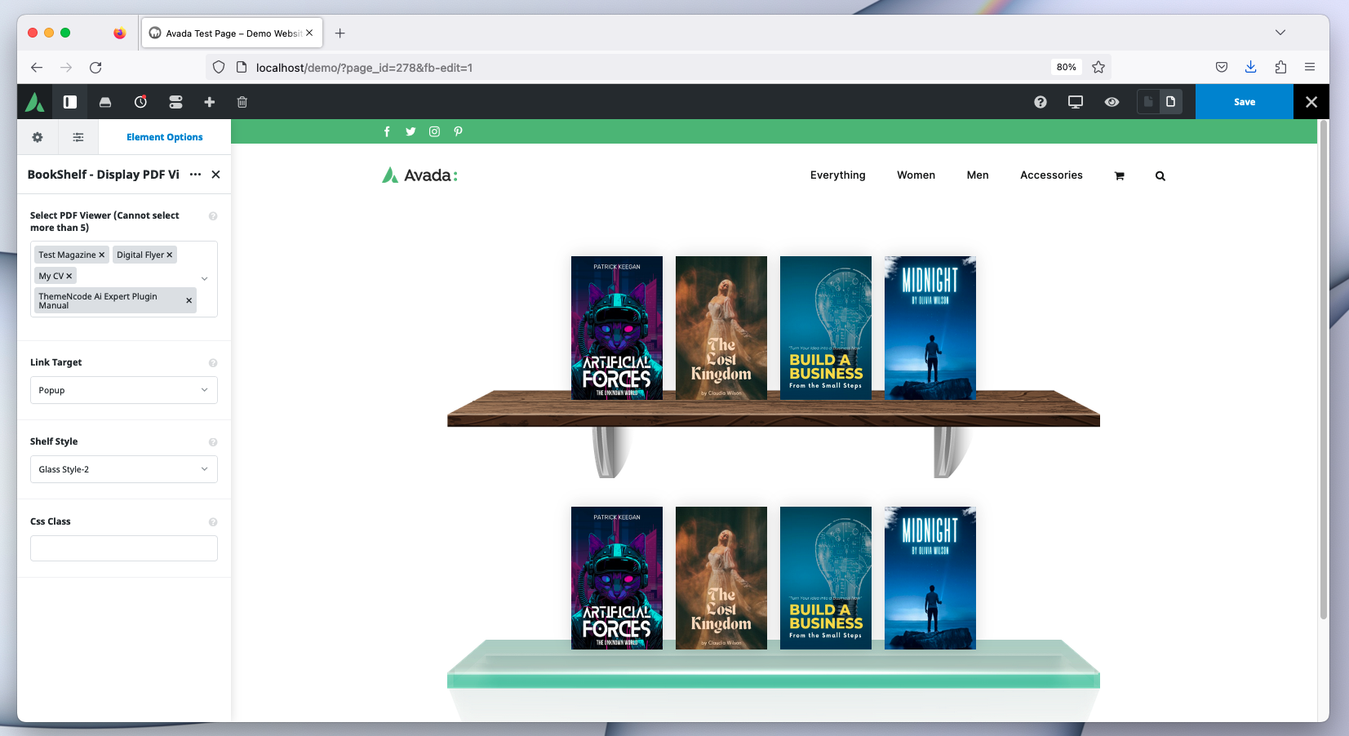Image resolution: width=1349 pixels, height=736 pixels.
Task: Select the outlined page status icon
Action: coord(1170,102)
